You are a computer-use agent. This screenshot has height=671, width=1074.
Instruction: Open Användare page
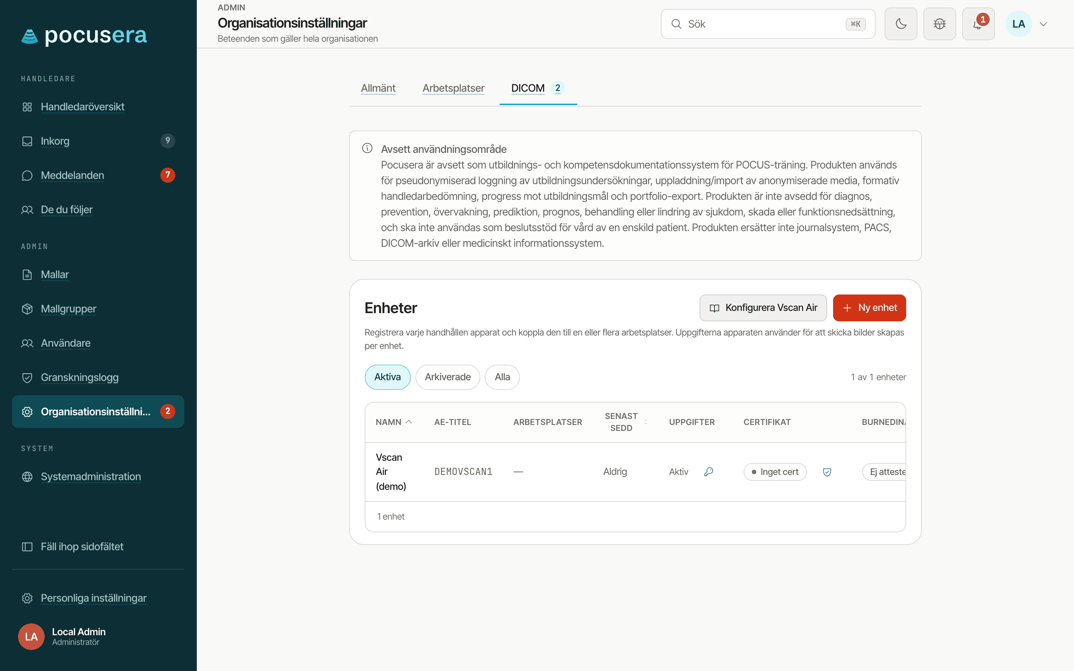[x=98, y=343]
